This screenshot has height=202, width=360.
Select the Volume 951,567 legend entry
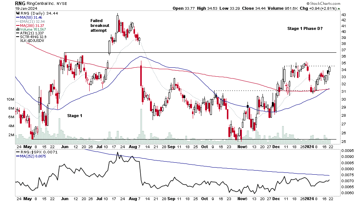(x=33, y=30)
